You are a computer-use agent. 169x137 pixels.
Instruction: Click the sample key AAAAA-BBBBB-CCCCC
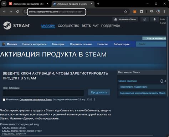14,128
